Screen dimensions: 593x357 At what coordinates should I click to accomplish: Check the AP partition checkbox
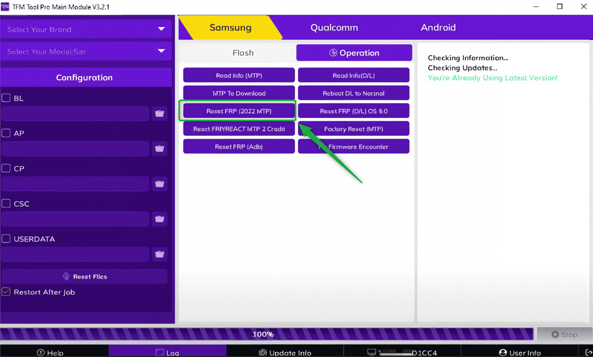pos(6,133)
